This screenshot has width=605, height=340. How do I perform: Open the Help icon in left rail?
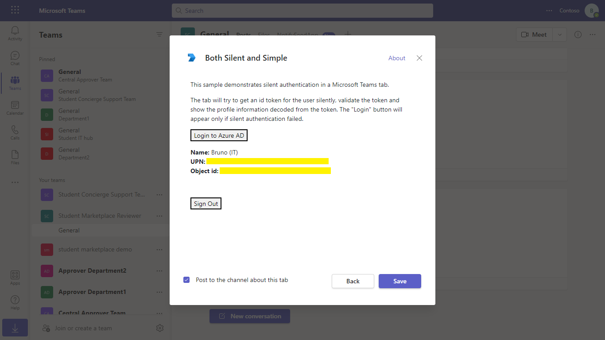[x=15, y=300]
